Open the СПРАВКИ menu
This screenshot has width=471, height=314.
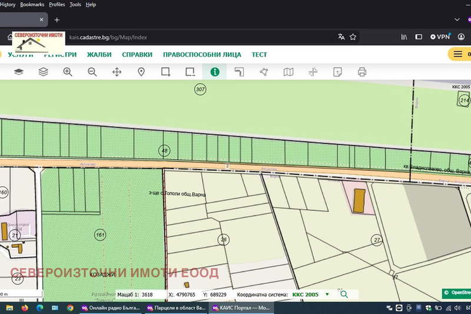137,54
